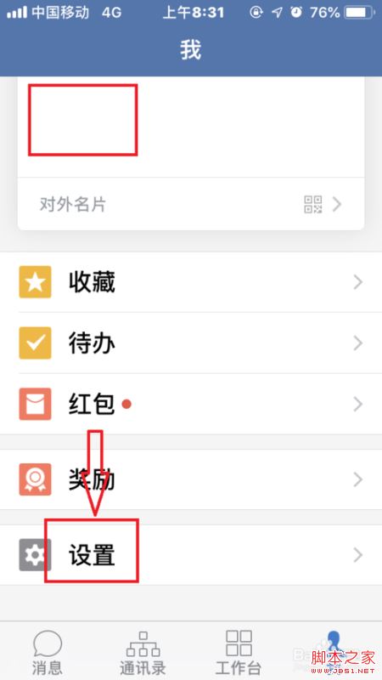
Task: Open the 设置 text entry
Action: coord(92,555)
